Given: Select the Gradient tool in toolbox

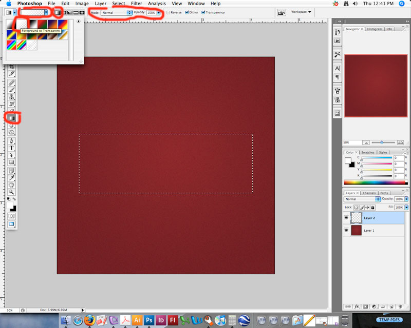Looking at the screenshot, I should pyautogui.click(x=11, y=118).
